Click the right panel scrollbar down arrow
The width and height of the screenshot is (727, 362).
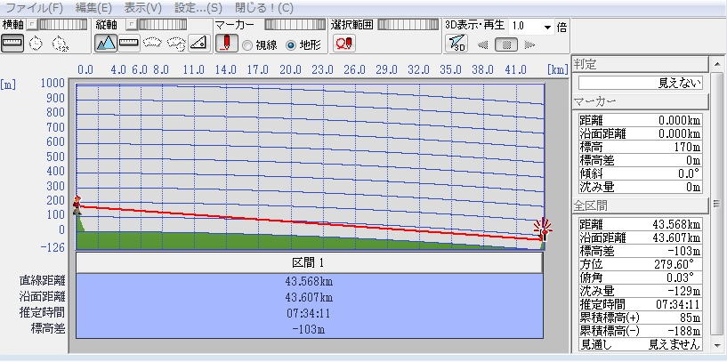click(x=717, y=345)
